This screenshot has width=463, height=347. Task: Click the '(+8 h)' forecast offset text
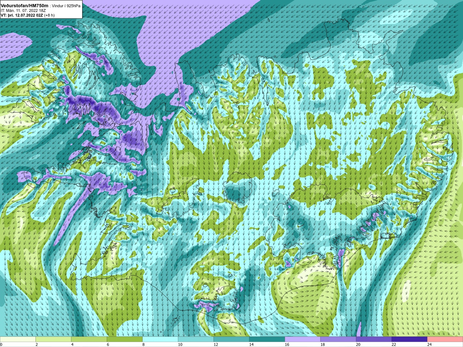(50, 15)
